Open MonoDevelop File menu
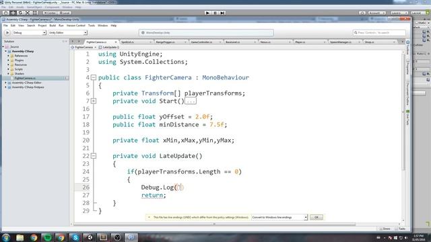The width and height of the screenshot is (431, 242). coord(5,26)
